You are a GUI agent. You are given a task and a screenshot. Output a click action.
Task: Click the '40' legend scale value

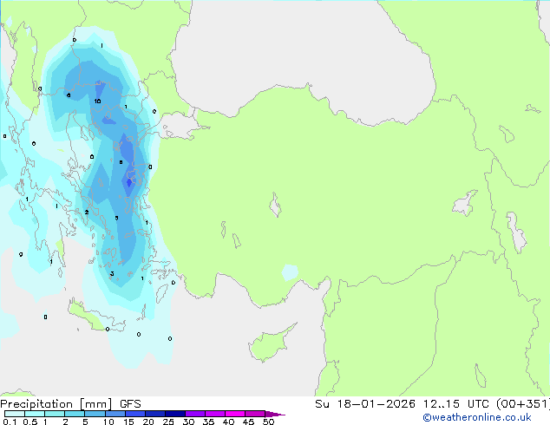[228, 422]
